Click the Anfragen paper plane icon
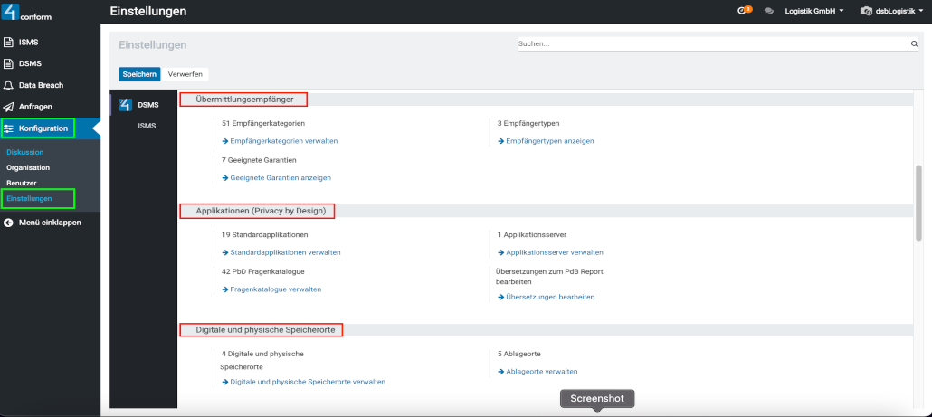The height and width of the screenshot is (417, 932). 9,107
